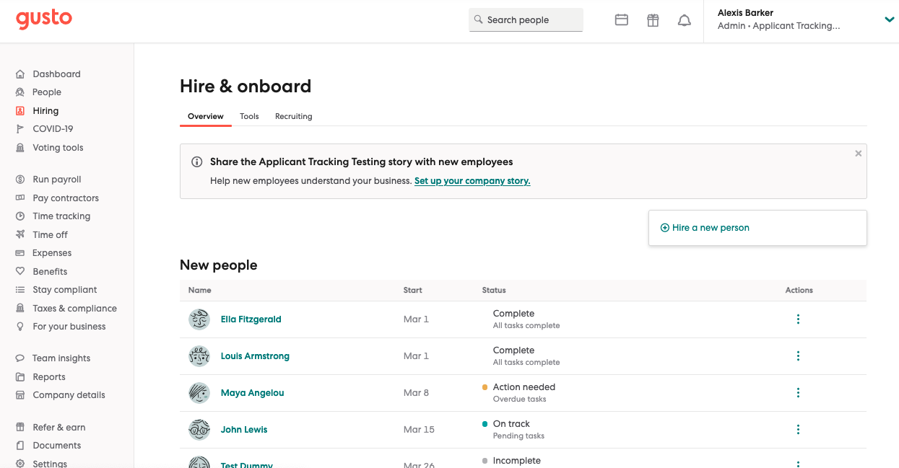899x468 pixels.
Task: Click the COVID-19 flag icon
Action: 20,129
